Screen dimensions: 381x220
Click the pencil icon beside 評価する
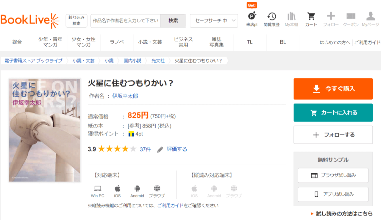[x=160, y=149]
